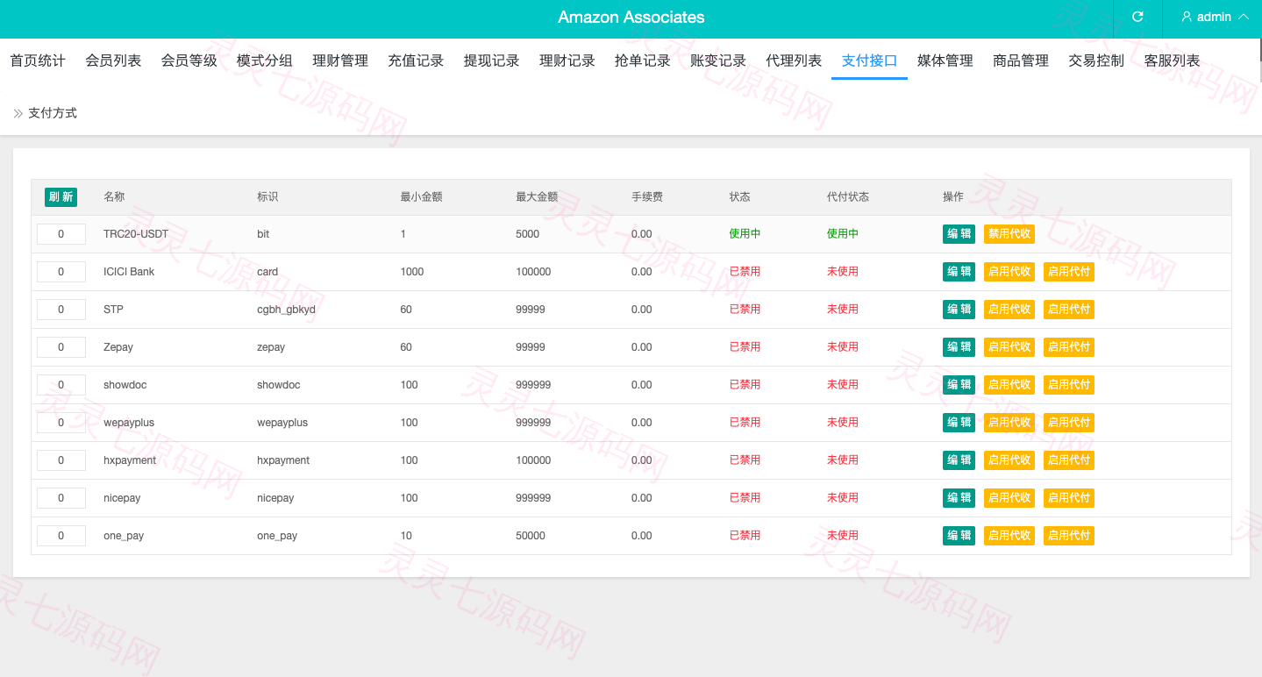Viewport: 1262px width, 677px height.
Task: Click max amount 50000 cell
Action: pyautogui.click(x=531, y=536)
